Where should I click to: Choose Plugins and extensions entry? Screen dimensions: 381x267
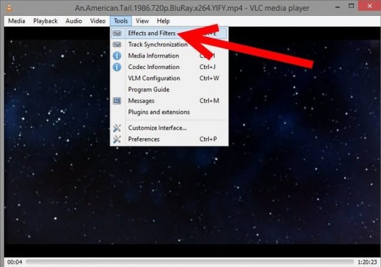point(159,112)
